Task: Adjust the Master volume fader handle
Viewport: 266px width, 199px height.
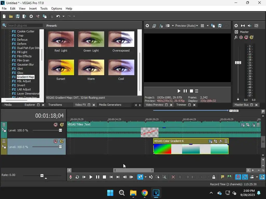Action: 238,63
